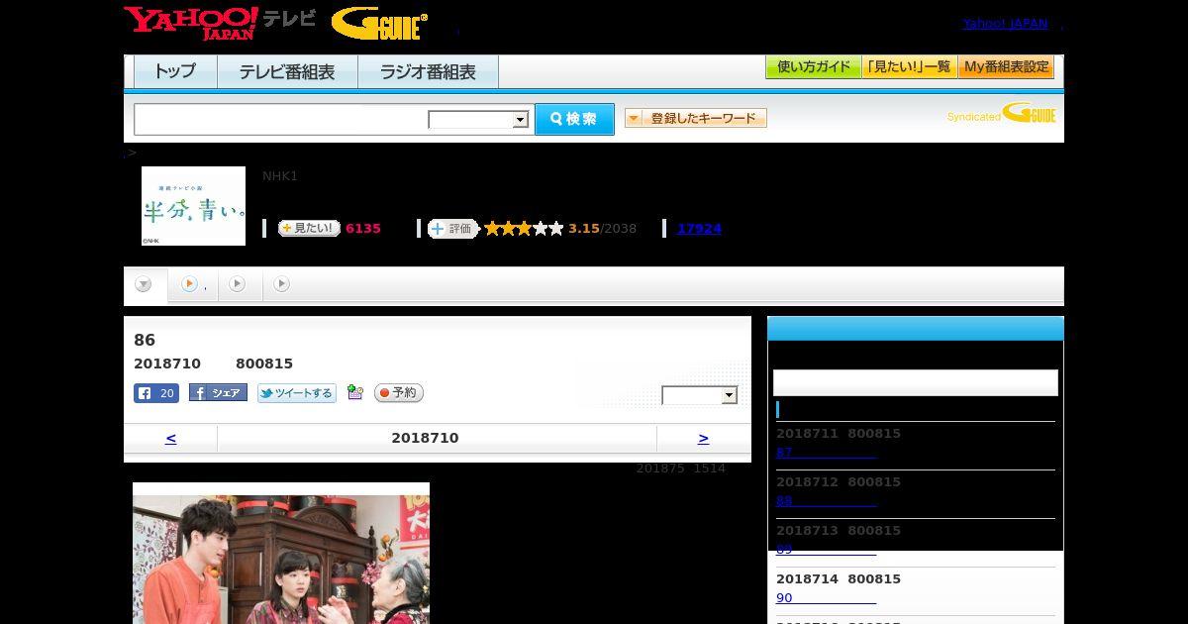Click the 半分、青い。 program thumbnail

[x=193, y=206]
